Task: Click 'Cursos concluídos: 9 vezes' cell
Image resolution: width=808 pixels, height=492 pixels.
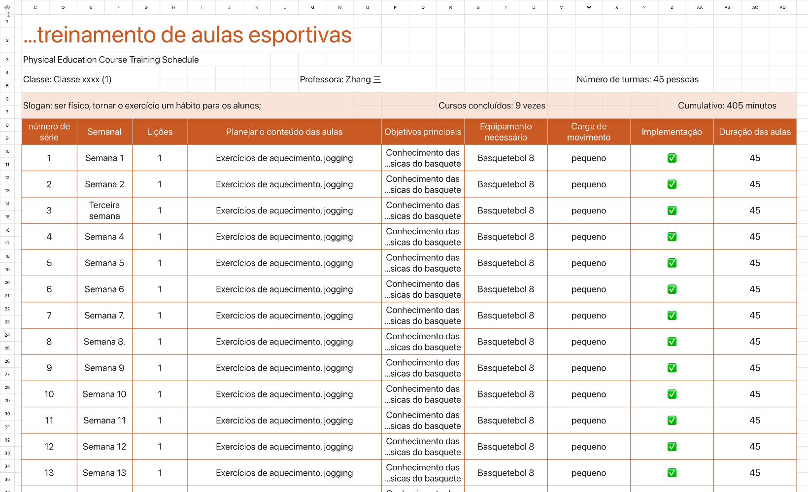Action: click(492, 105)
